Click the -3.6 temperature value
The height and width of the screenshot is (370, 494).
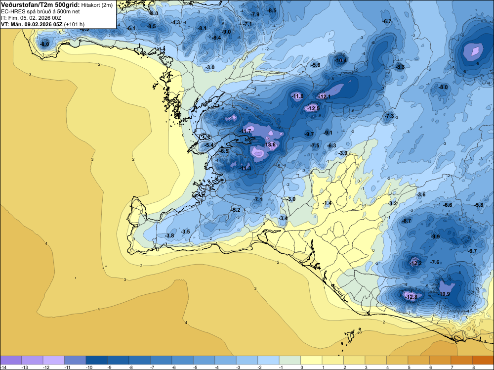point(421,194)
